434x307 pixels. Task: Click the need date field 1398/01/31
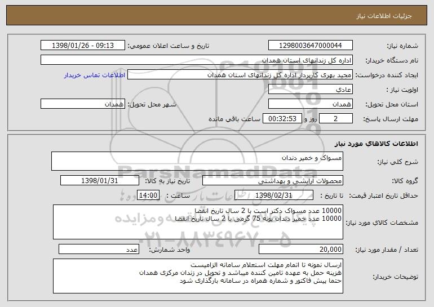(100, 181)
